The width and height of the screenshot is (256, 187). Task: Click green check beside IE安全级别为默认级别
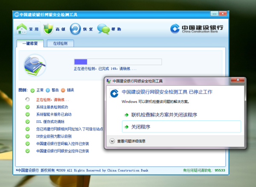28,136
